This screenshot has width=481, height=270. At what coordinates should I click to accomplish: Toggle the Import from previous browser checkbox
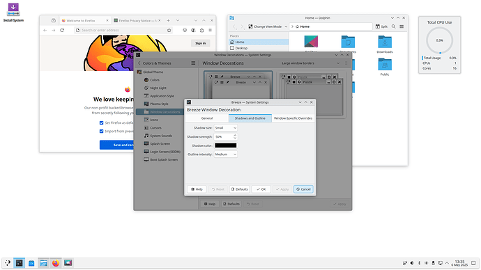click(101, 132)
